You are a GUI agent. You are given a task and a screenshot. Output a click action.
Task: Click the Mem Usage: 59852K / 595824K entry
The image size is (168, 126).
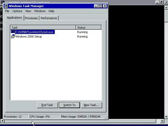click(x=82, y=117)
